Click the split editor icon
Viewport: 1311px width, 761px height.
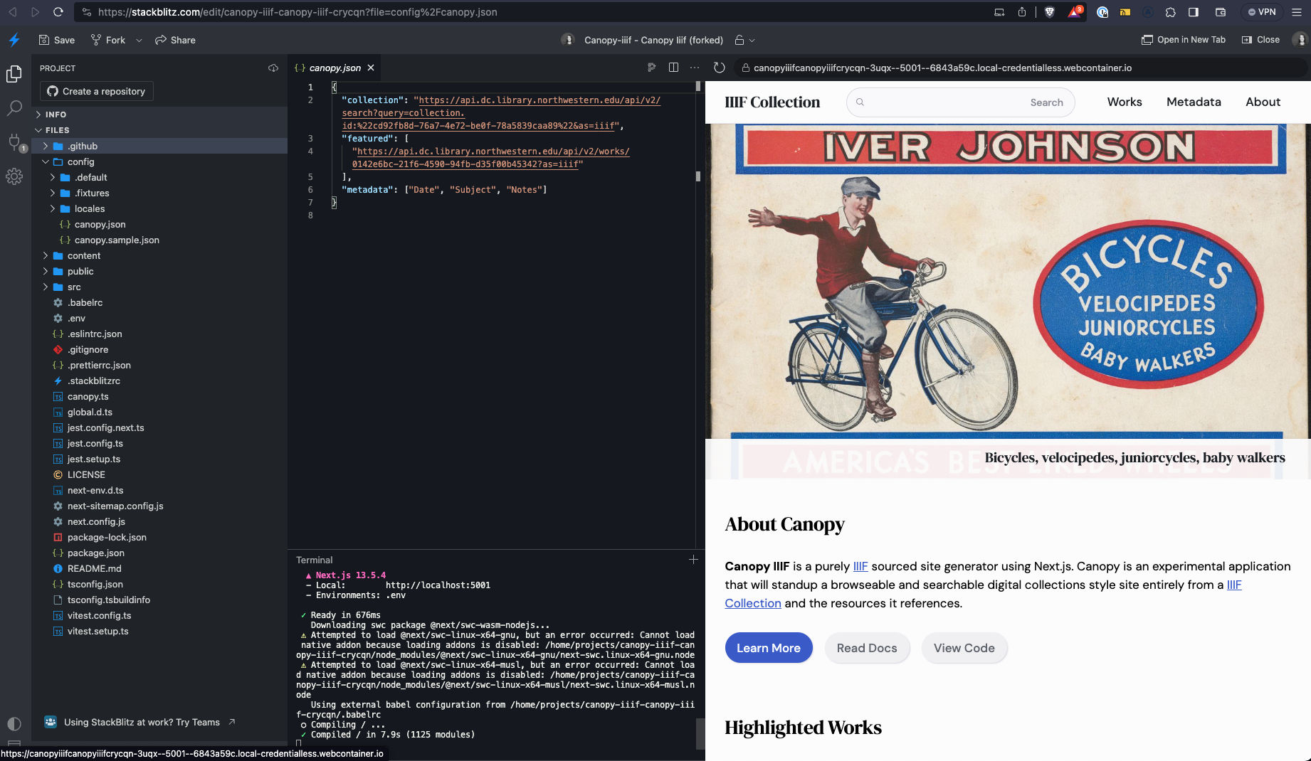[673, 68]
